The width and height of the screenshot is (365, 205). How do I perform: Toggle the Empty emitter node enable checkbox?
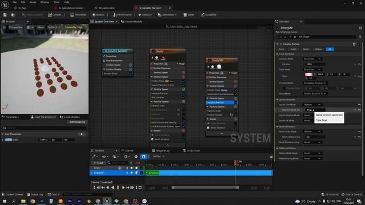[x=153, y=51]
